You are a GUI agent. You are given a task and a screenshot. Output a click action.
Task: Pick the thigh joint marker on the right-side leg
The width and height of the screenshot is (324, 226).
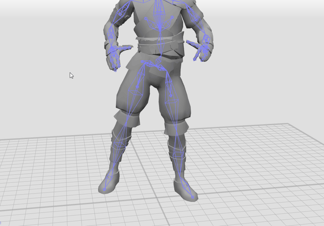171,95
